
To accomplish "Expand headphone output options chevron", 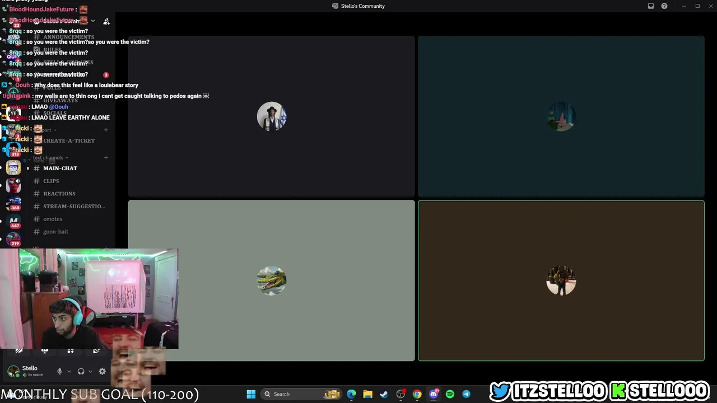I will (x=90, y=371).
